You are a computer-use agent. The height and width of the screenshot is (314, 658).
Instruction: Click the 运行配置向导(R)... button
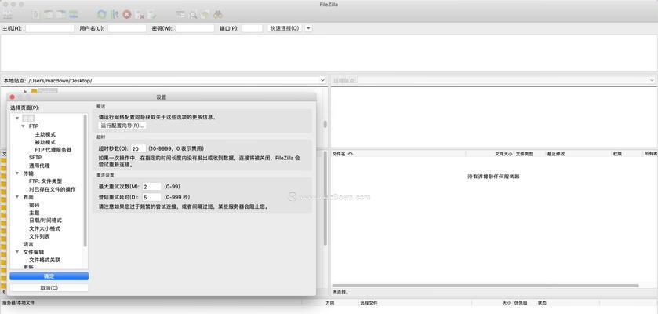point(122,126)
